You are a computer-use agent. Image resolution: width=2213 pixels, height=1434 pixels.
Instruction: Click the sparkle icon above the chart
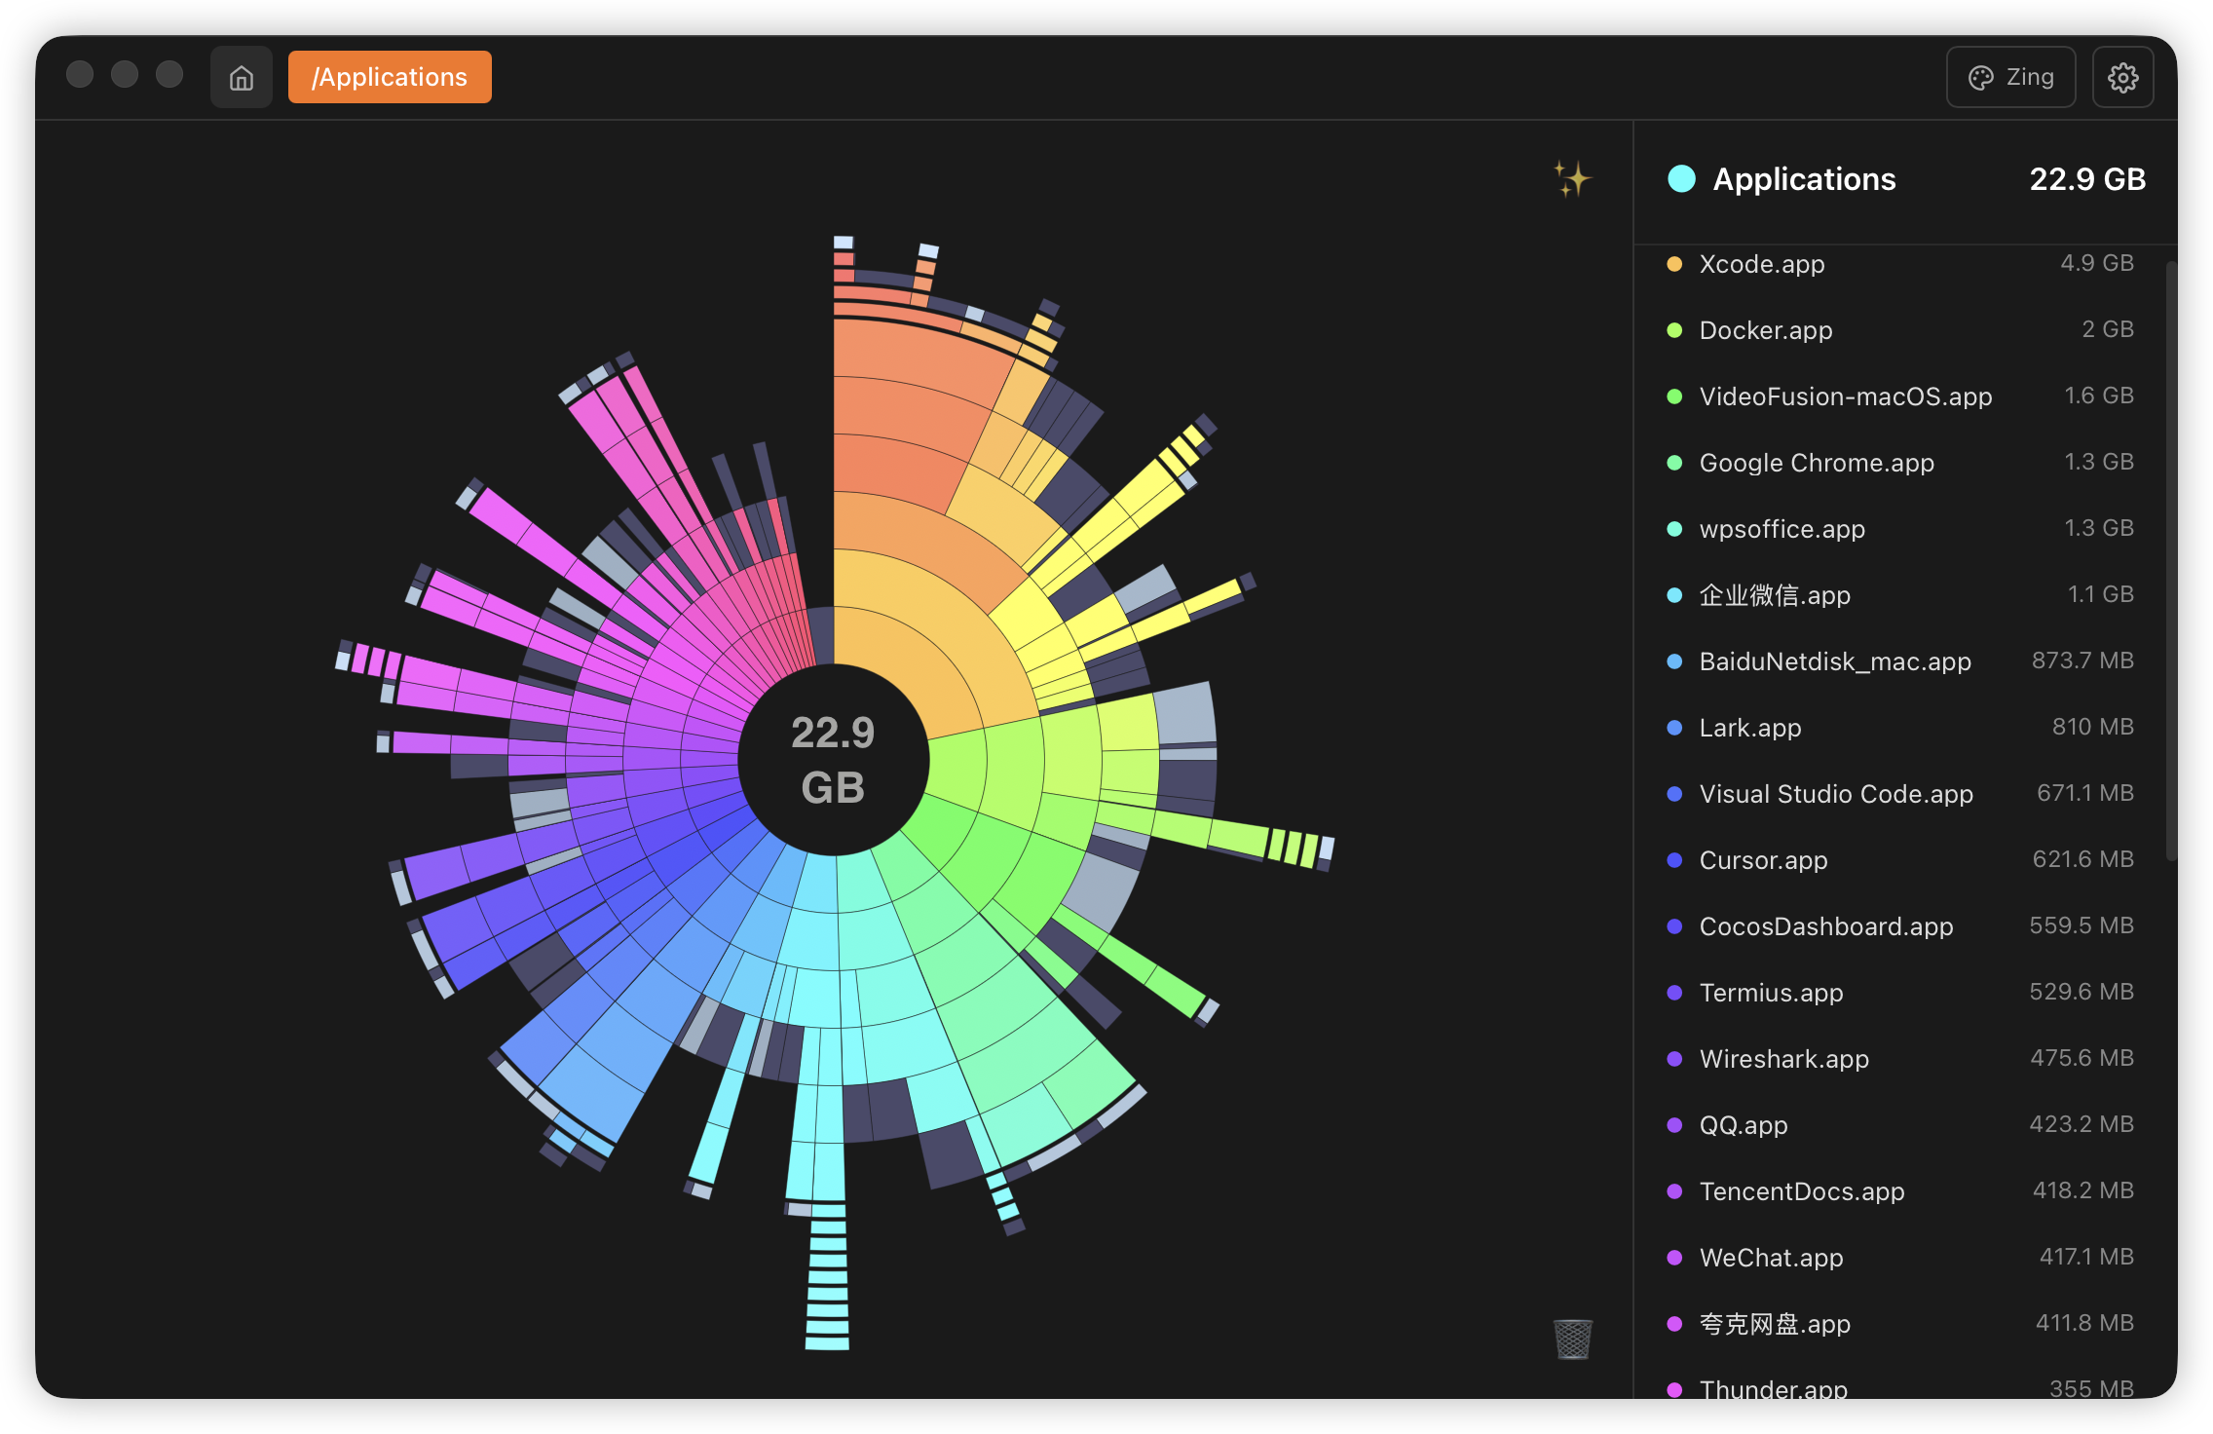click(1572, 178)
